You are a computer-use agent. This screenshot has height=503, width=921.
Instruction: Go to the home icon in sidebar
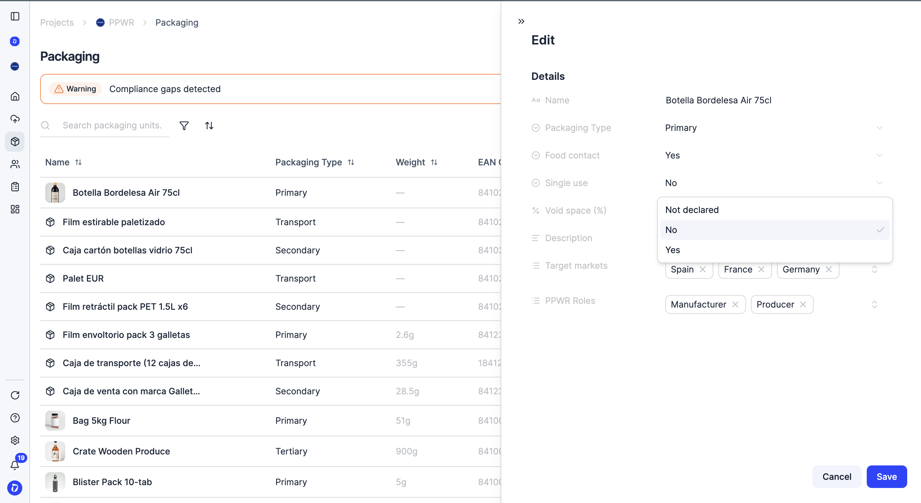(15, 96)
